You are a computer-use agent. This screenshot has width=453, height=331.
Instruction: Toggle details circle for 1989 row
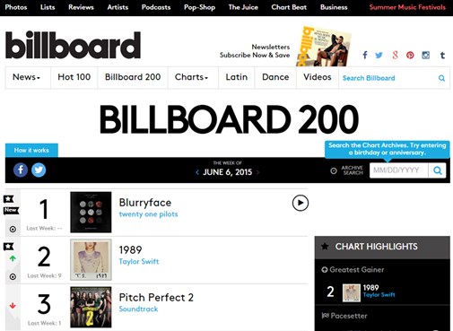click(13, 276)
